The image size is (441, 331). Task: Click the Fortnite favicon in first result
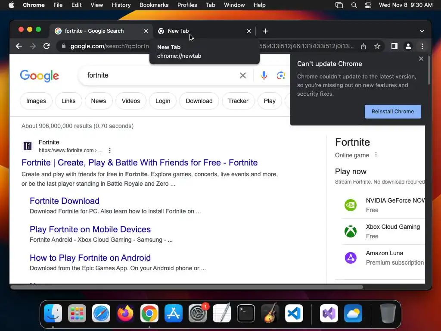pos(28,146)
